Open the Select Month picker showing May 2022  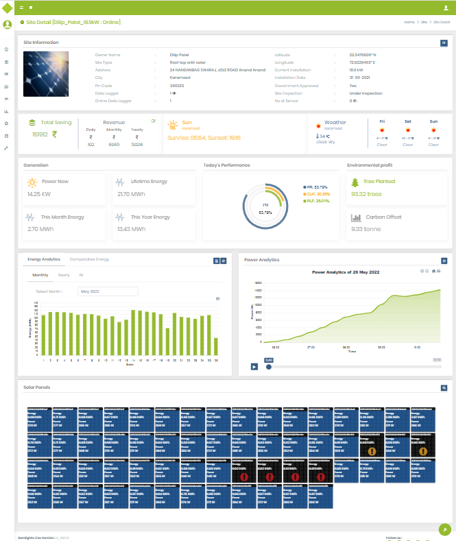108,291
